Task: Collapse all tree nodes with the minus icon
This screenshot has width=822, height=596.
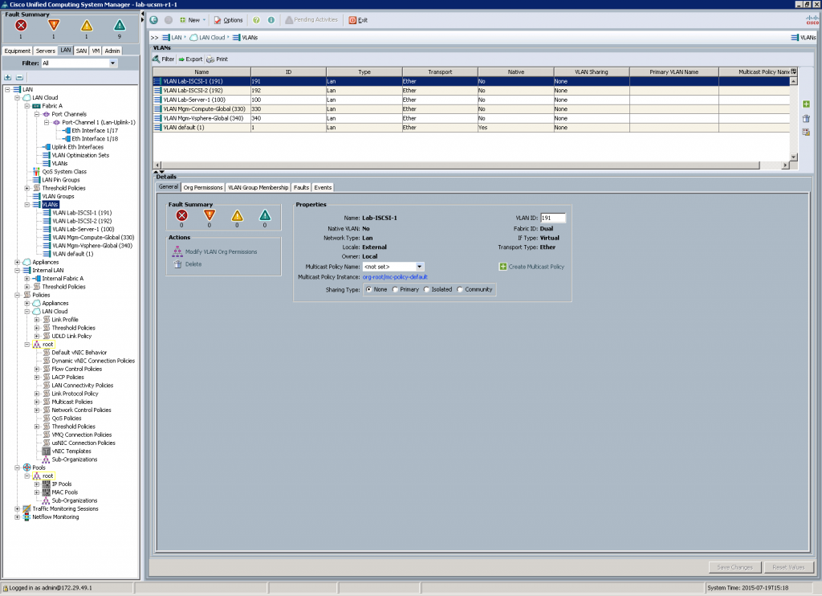Action: [19, 77]
